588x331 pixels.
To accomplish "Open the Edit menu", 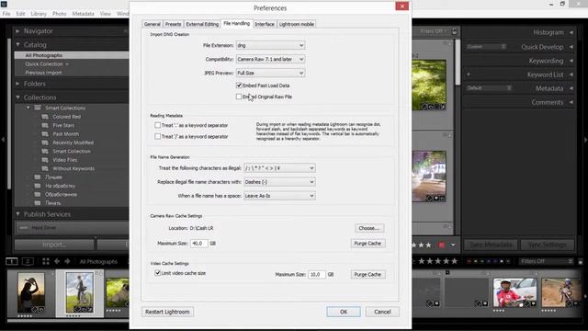I will point(20,14).
